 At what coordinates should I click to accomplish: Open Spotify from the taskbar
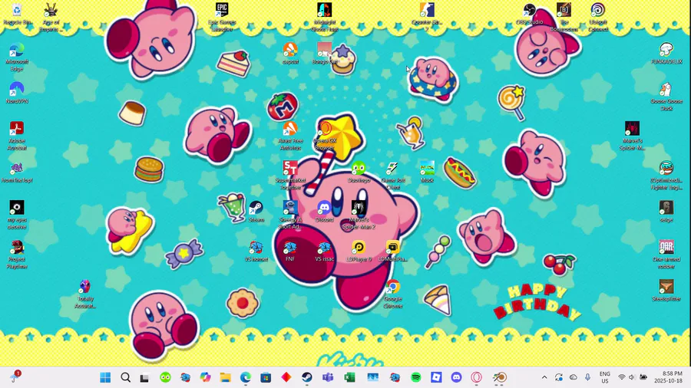(415, 377)
